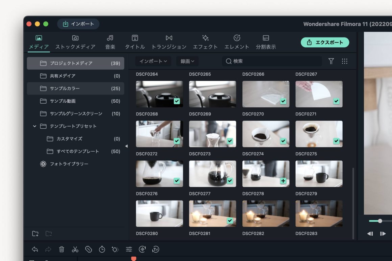Switch to grid view dots icon
The height and width of the screenshot is (261, 392).
pyautogui.click(x=345, y=61)
